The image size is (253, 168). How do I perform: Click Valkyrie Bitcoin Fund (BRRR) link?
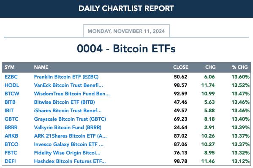point(68,127)
